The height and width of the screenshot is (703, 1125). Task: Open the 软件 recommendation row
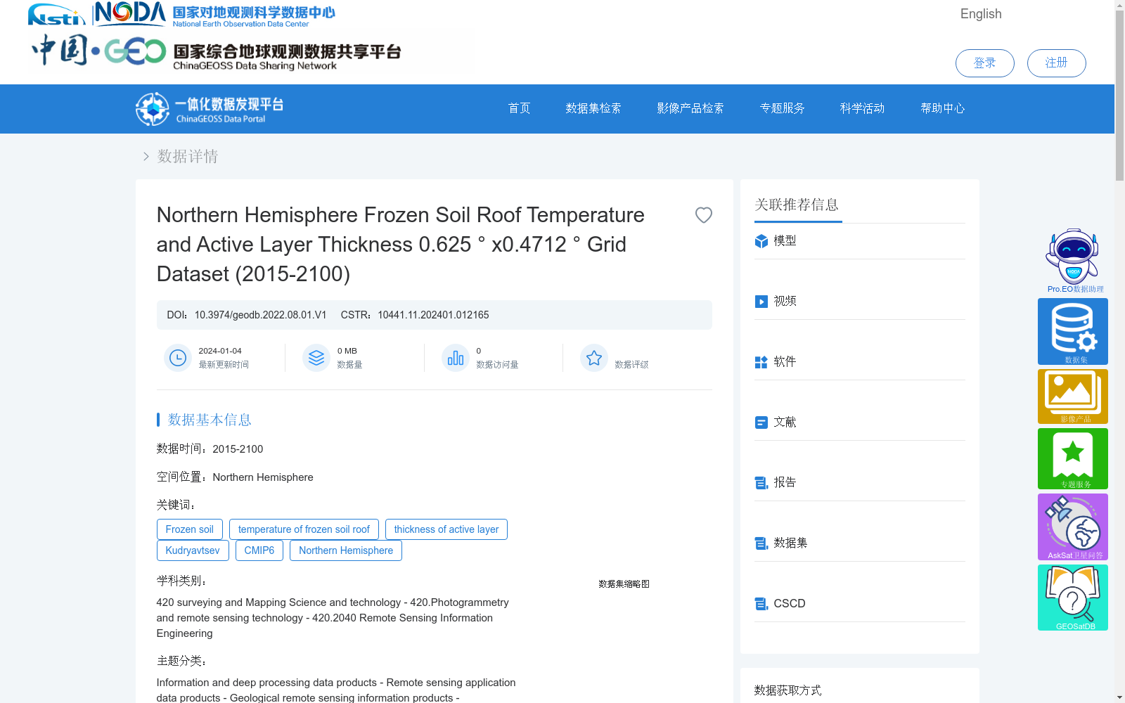click(860, 362)
